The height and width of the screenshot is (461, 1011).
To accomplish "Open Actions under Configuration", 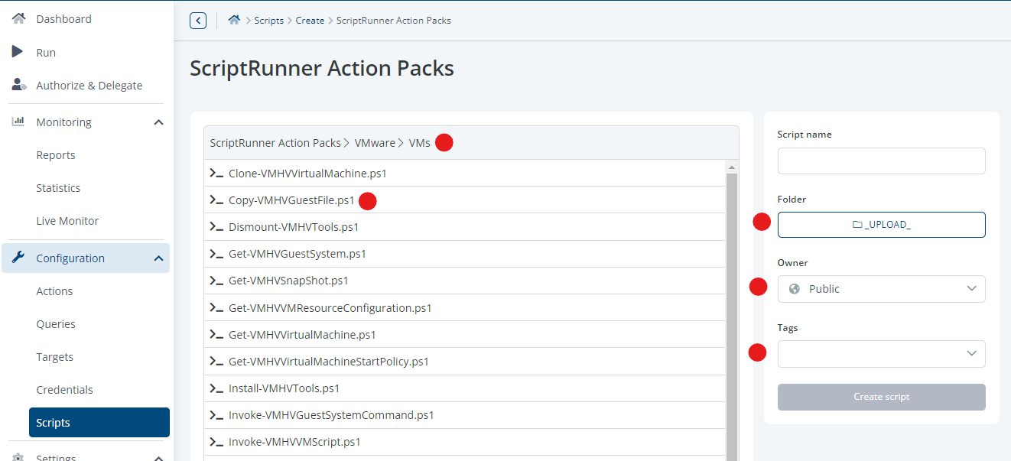I will click(54, 291).
